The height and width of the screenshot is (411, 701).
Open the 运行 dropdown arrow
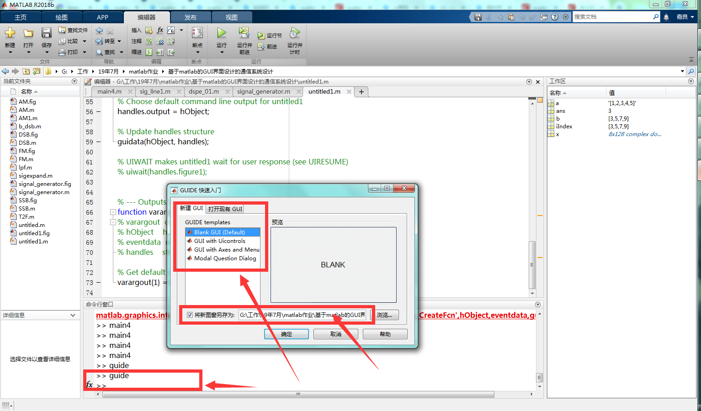tap(222, 52)
